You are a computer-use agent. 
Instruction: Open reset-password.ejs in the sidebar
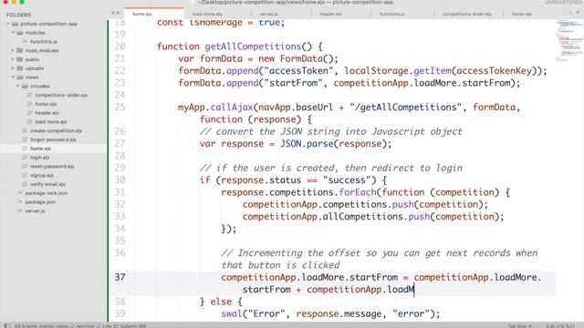coord(52,167)
